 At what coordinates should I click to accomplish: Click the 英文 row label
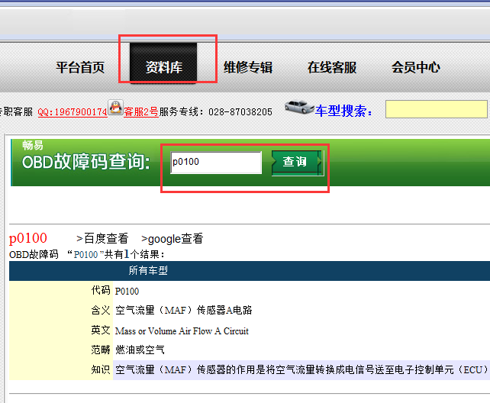(x=101, y=330)
